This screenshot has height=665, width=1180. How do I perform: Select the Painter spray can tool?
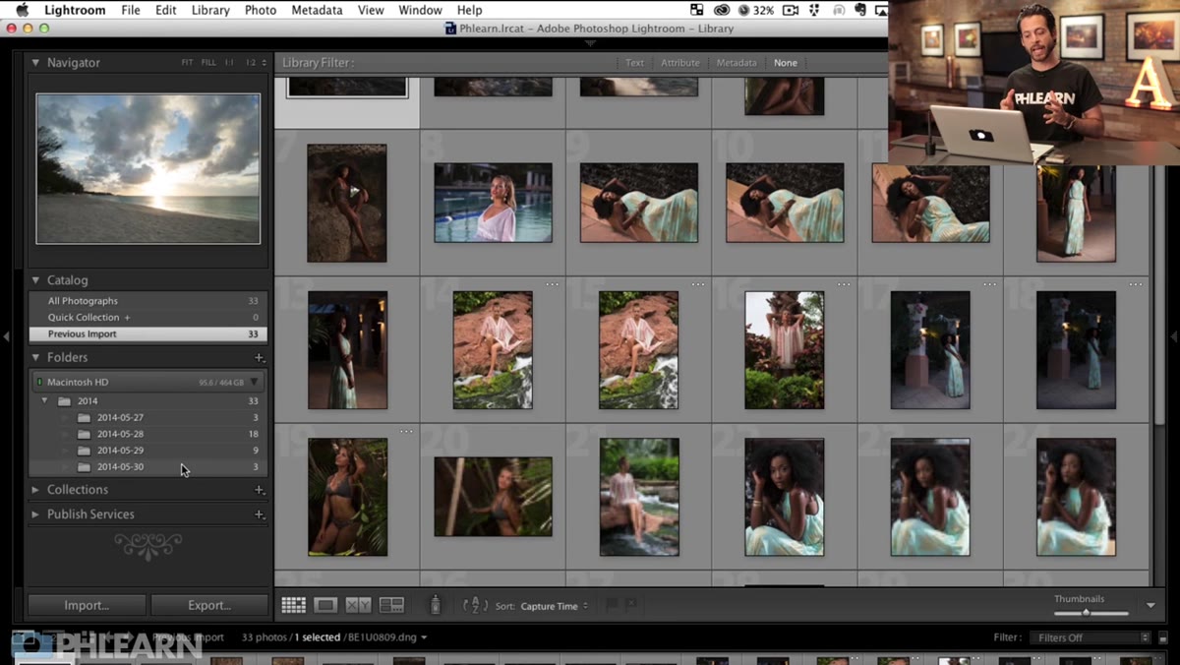(x=436, y=605)
